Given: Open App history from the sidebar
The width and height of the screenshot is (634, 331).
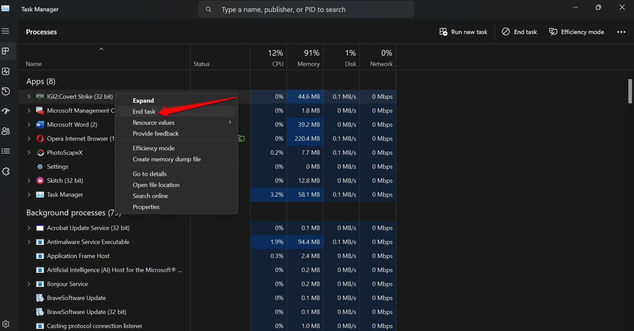Looking at the screenshot, I should pyautogui.click(x=6, y=91).
